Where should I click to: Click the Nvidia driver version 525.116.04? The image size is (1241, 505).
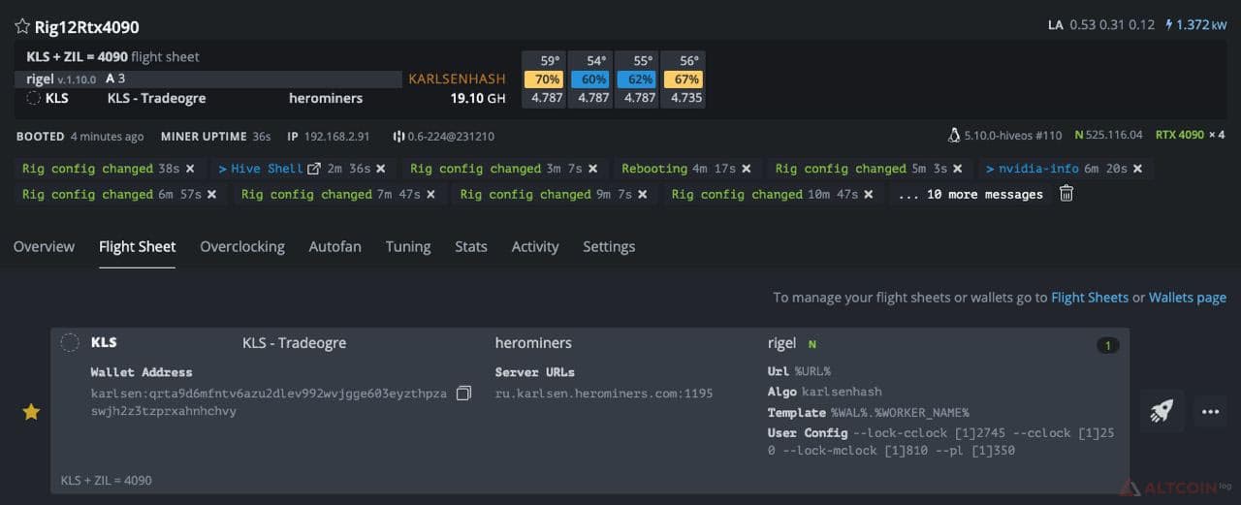pos(1108,136)
